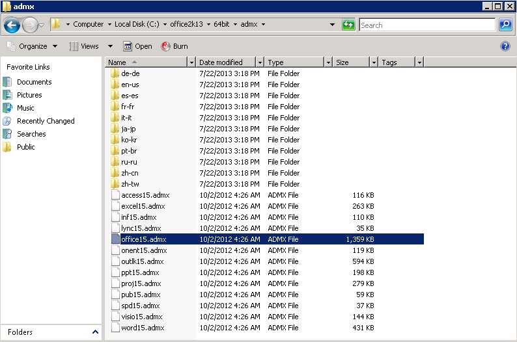Select the visio15.admx file name
The height and width of the screenshot is (342, 517).
(142, 317)
